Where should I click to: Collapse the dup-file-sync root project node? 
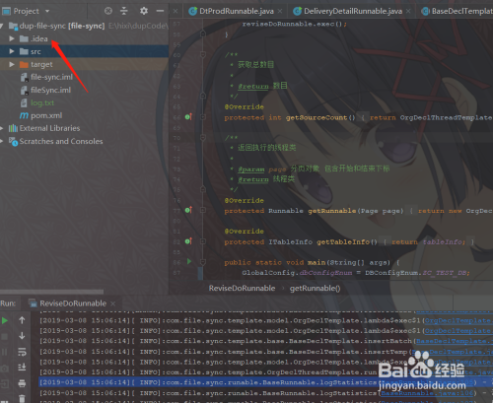pos(2,26)
